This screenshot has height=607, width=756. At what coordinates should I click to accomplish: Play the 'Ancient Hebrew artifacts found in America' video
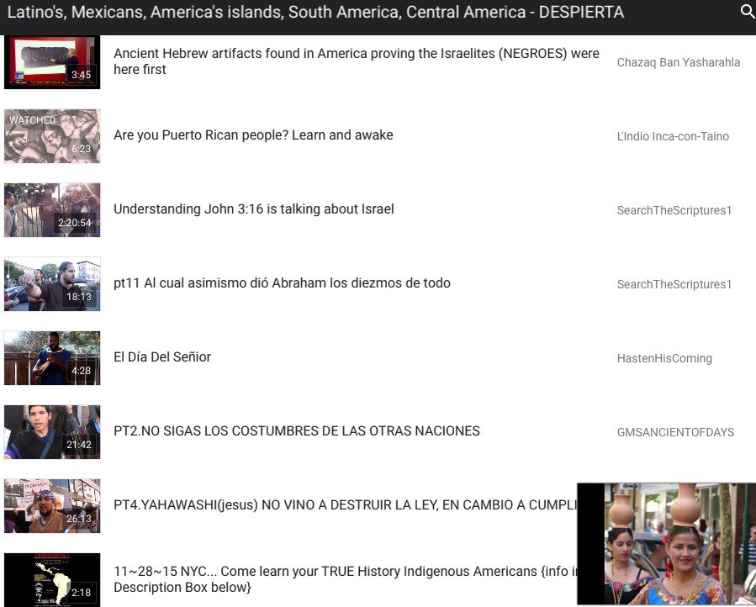pyautogui.click(x=356, y=62)
